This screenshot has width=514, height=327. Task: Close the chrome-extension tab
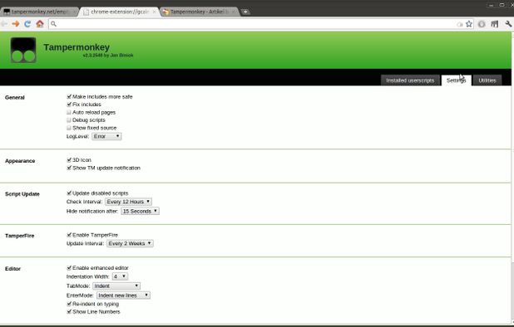coord(154,12)
